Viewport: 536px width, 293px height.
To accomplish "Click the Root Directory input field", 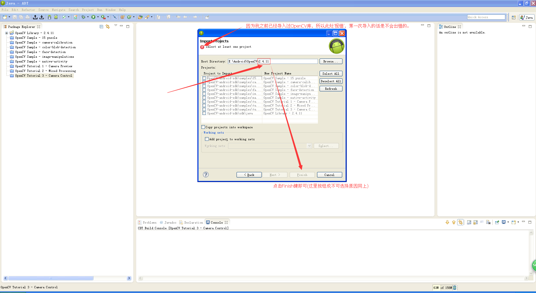I will [x=273, y=61].
